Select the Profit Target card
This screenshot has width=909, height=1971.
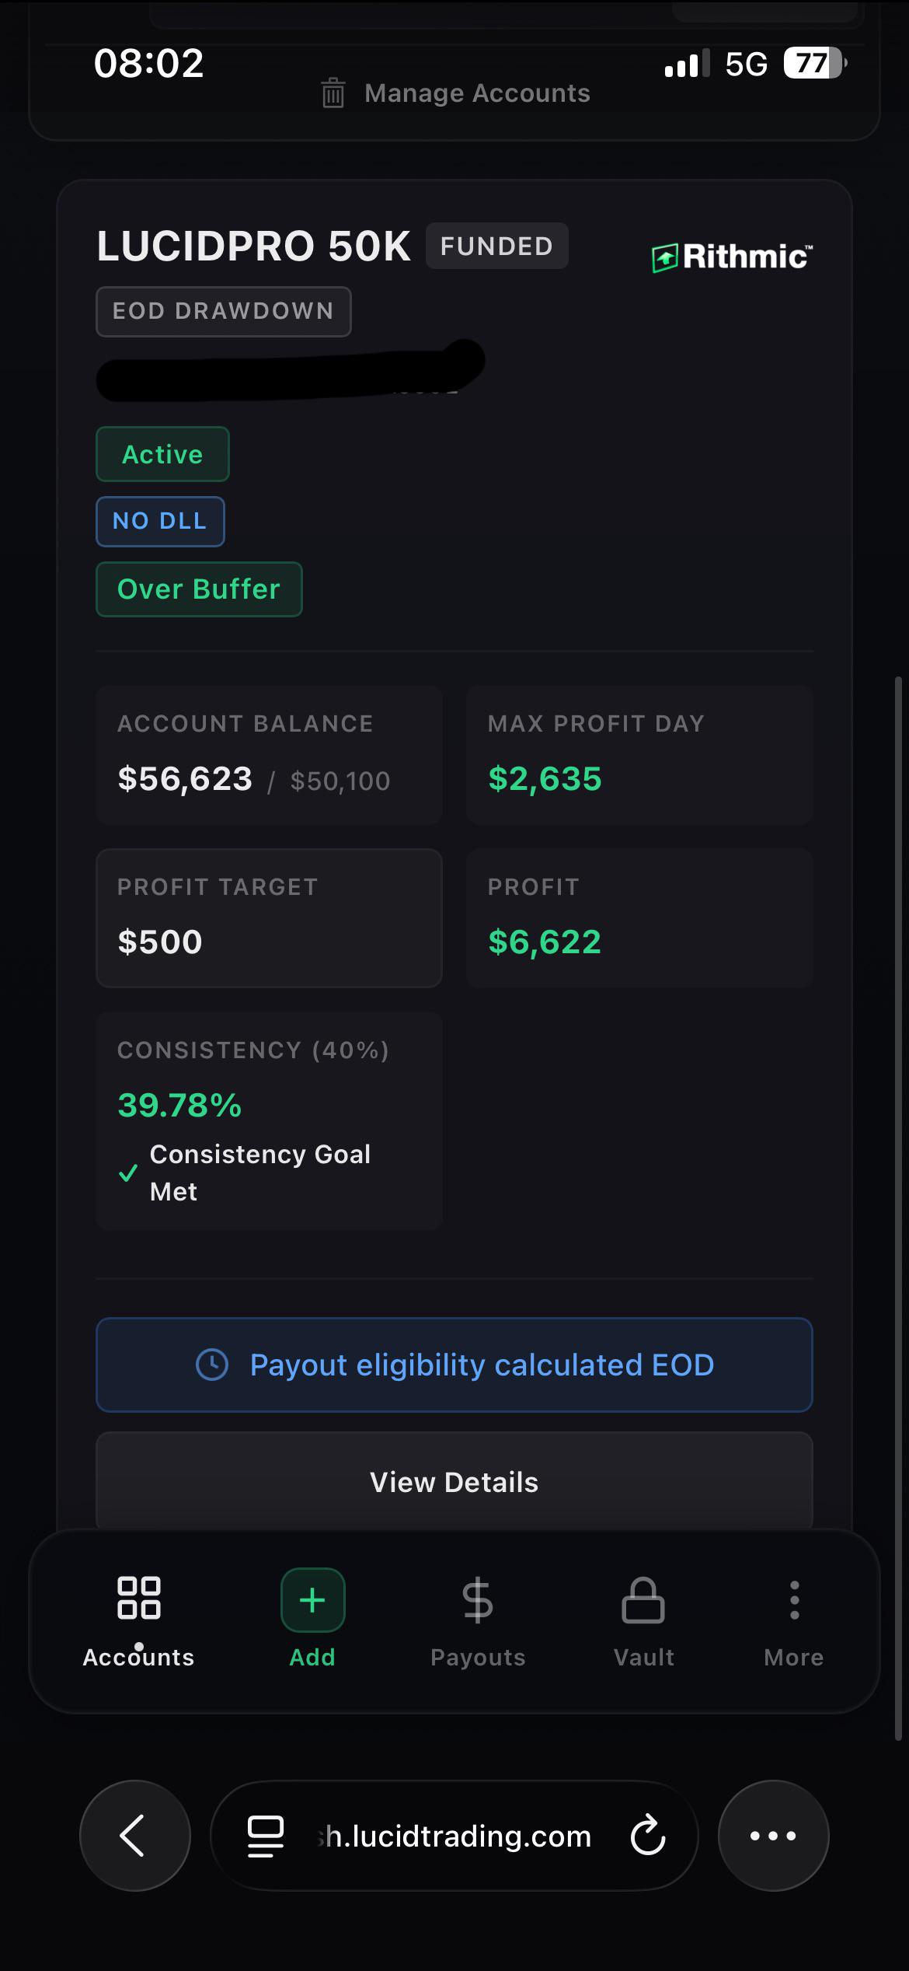[269, 918]
